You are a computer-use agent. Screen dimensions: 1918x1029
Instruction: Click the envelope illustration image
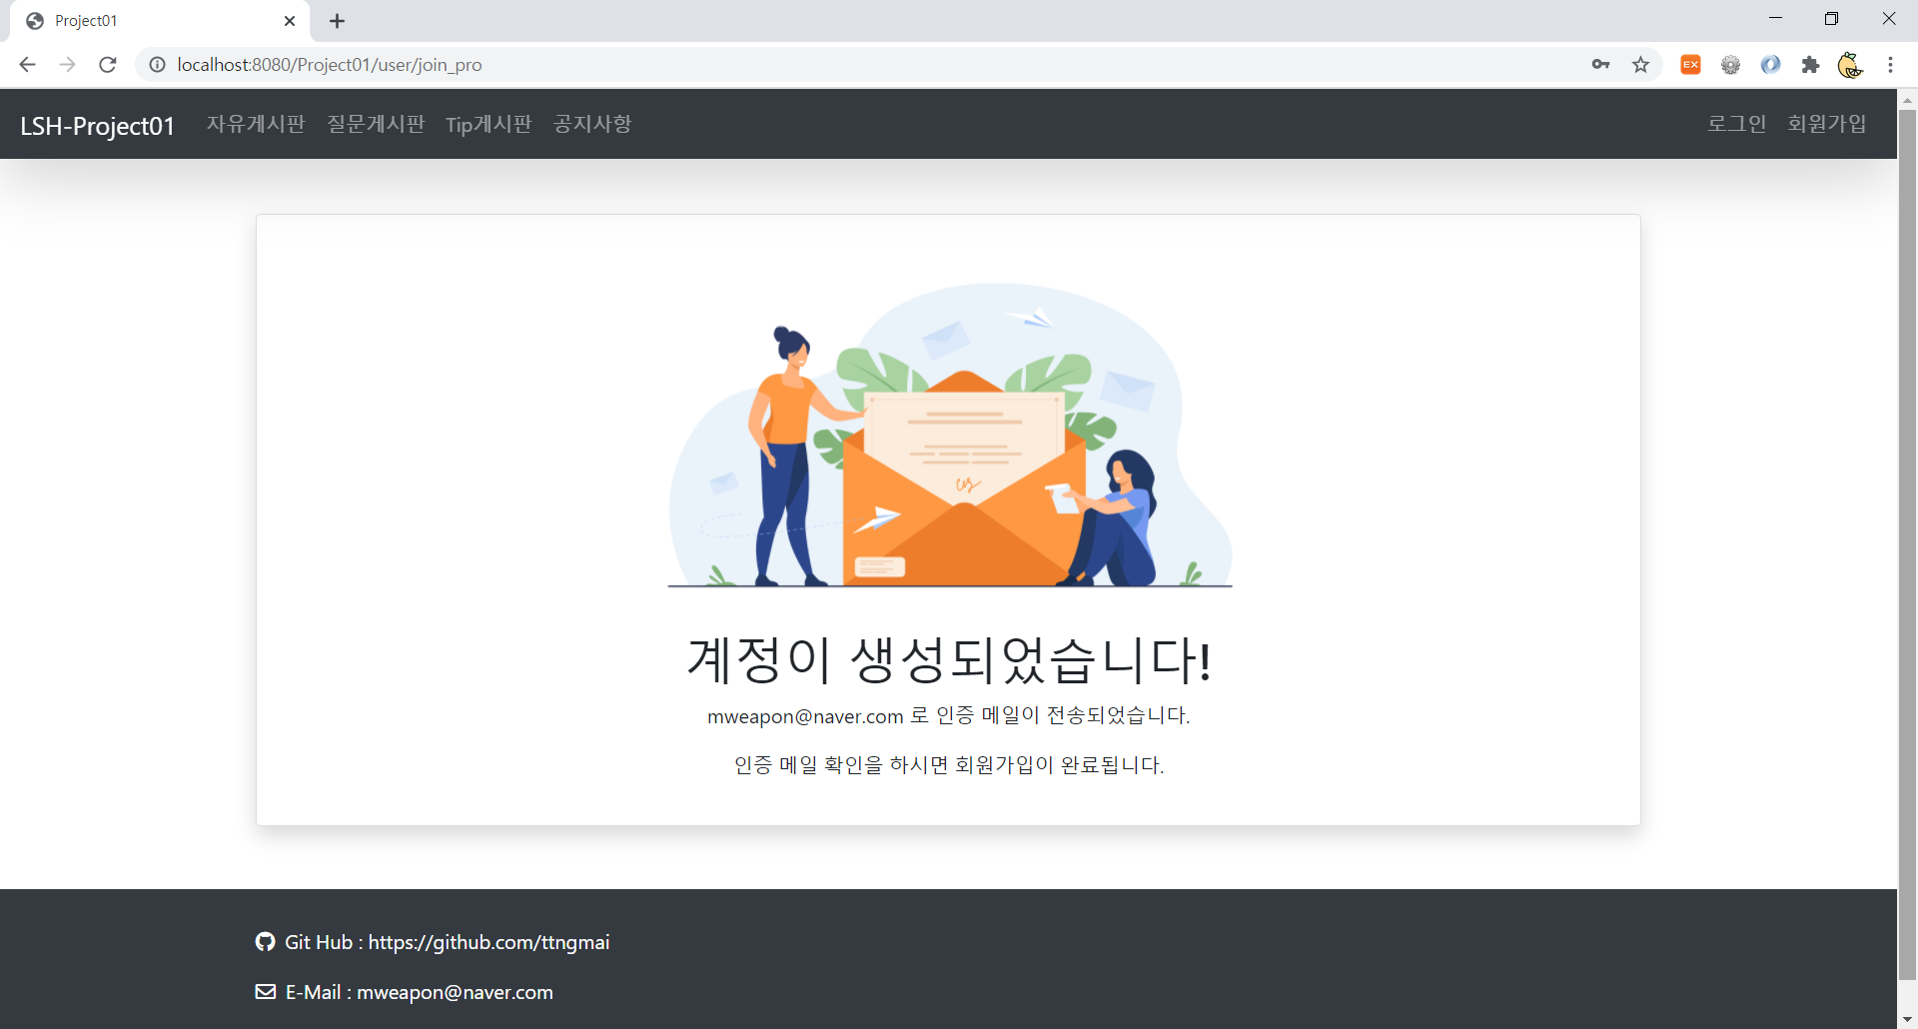[949, 435]
